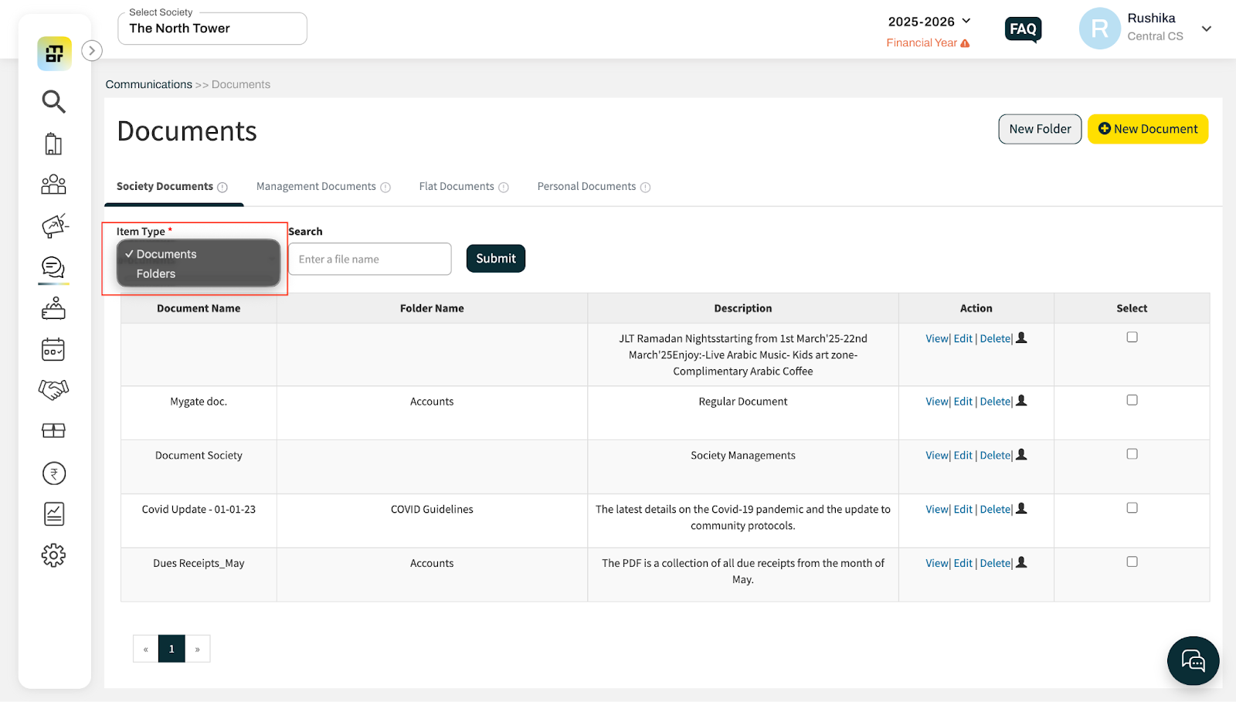Viewport: 1236px width, 702px height.
Task: Click info icon beside Management Documents
Action: point(385,188)
